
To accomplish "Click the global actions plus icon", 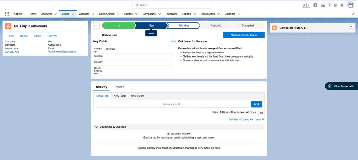I will (315, 5).
